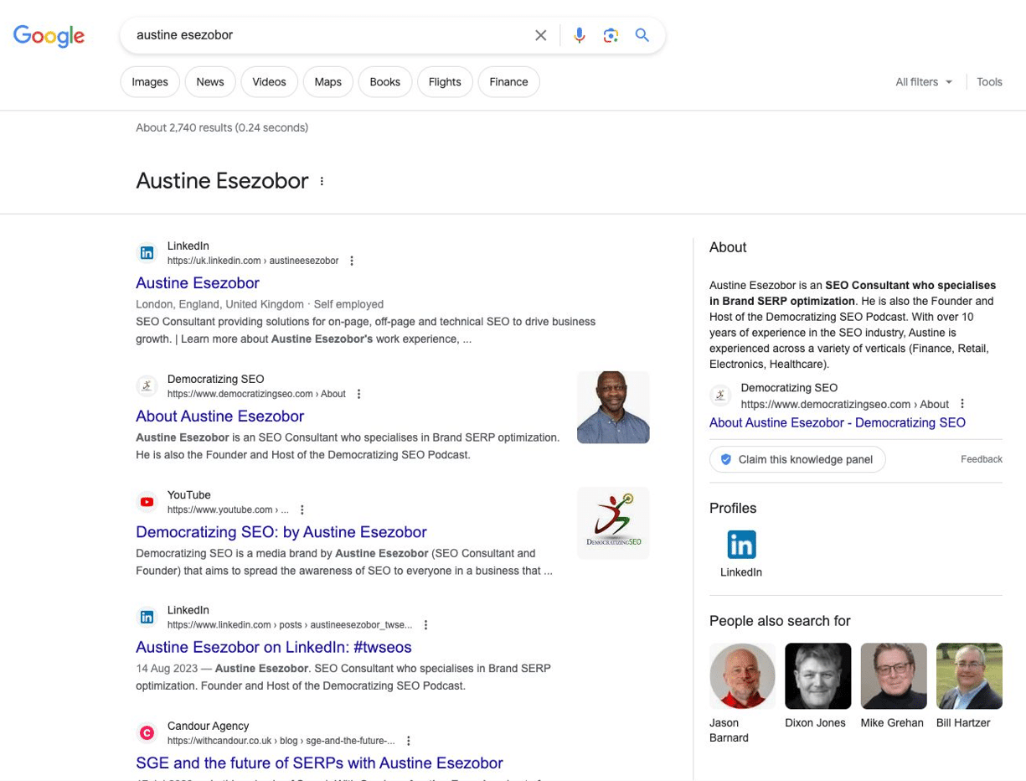Open Austine Esezobor on LinkedIn: #twseos link
Viewport: 1026px width, 781px height.
[274, 648]
